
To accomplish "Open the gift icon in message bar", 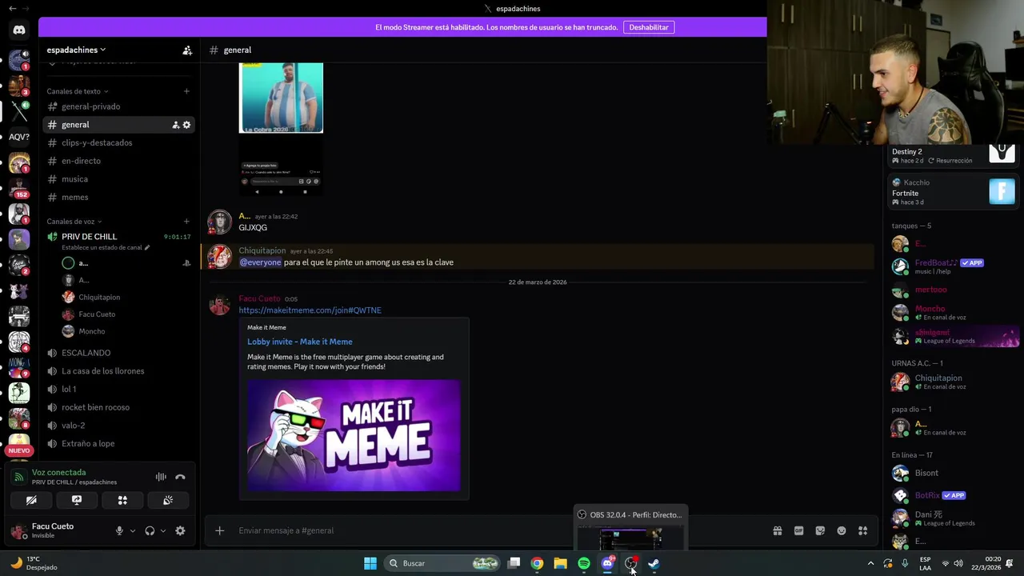I will click(x=777, y=530).
